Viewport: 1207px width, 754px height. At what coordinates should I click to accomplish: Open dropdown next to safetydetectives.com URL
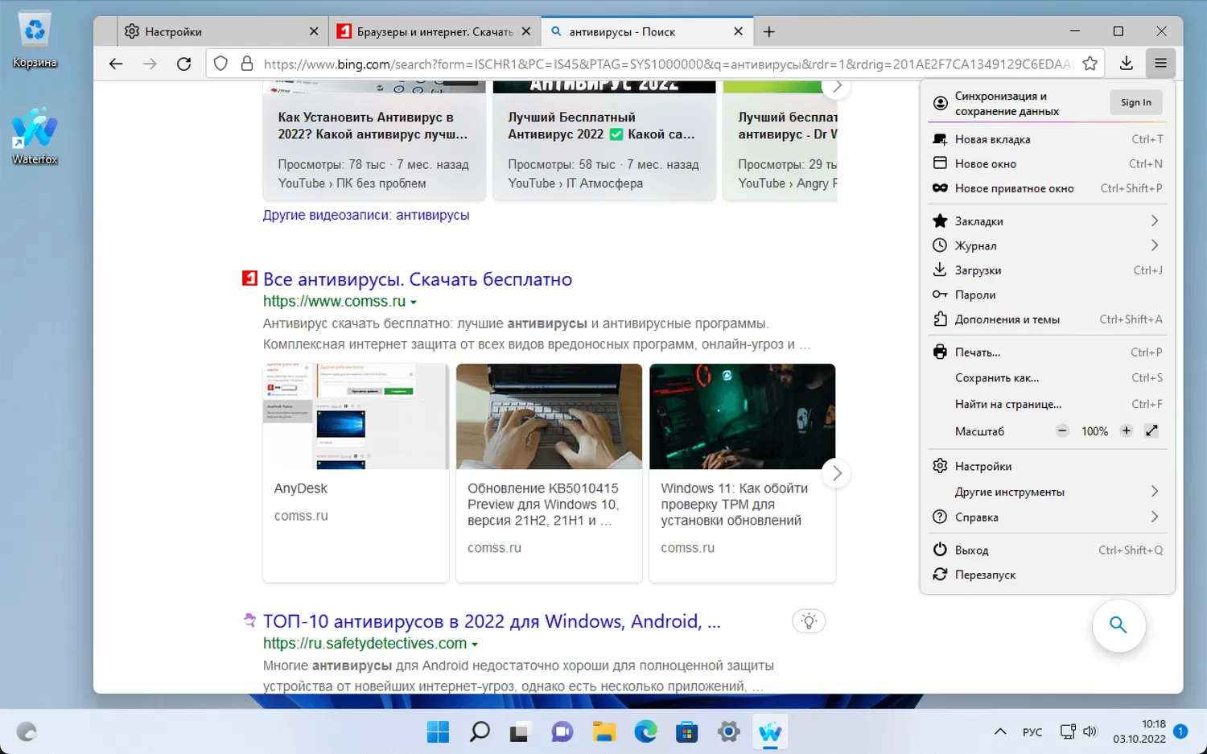pyautogui.click(x=475, y=645)
